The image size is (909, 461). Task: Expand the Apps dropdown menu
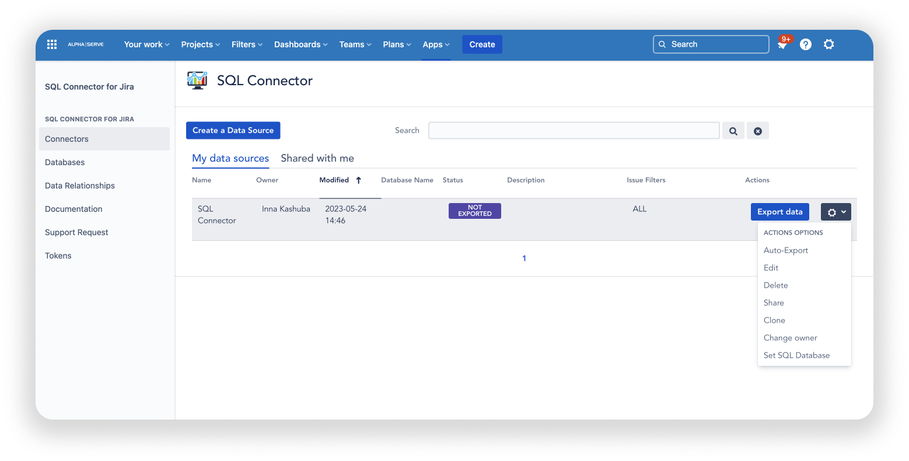pos(436,44)
